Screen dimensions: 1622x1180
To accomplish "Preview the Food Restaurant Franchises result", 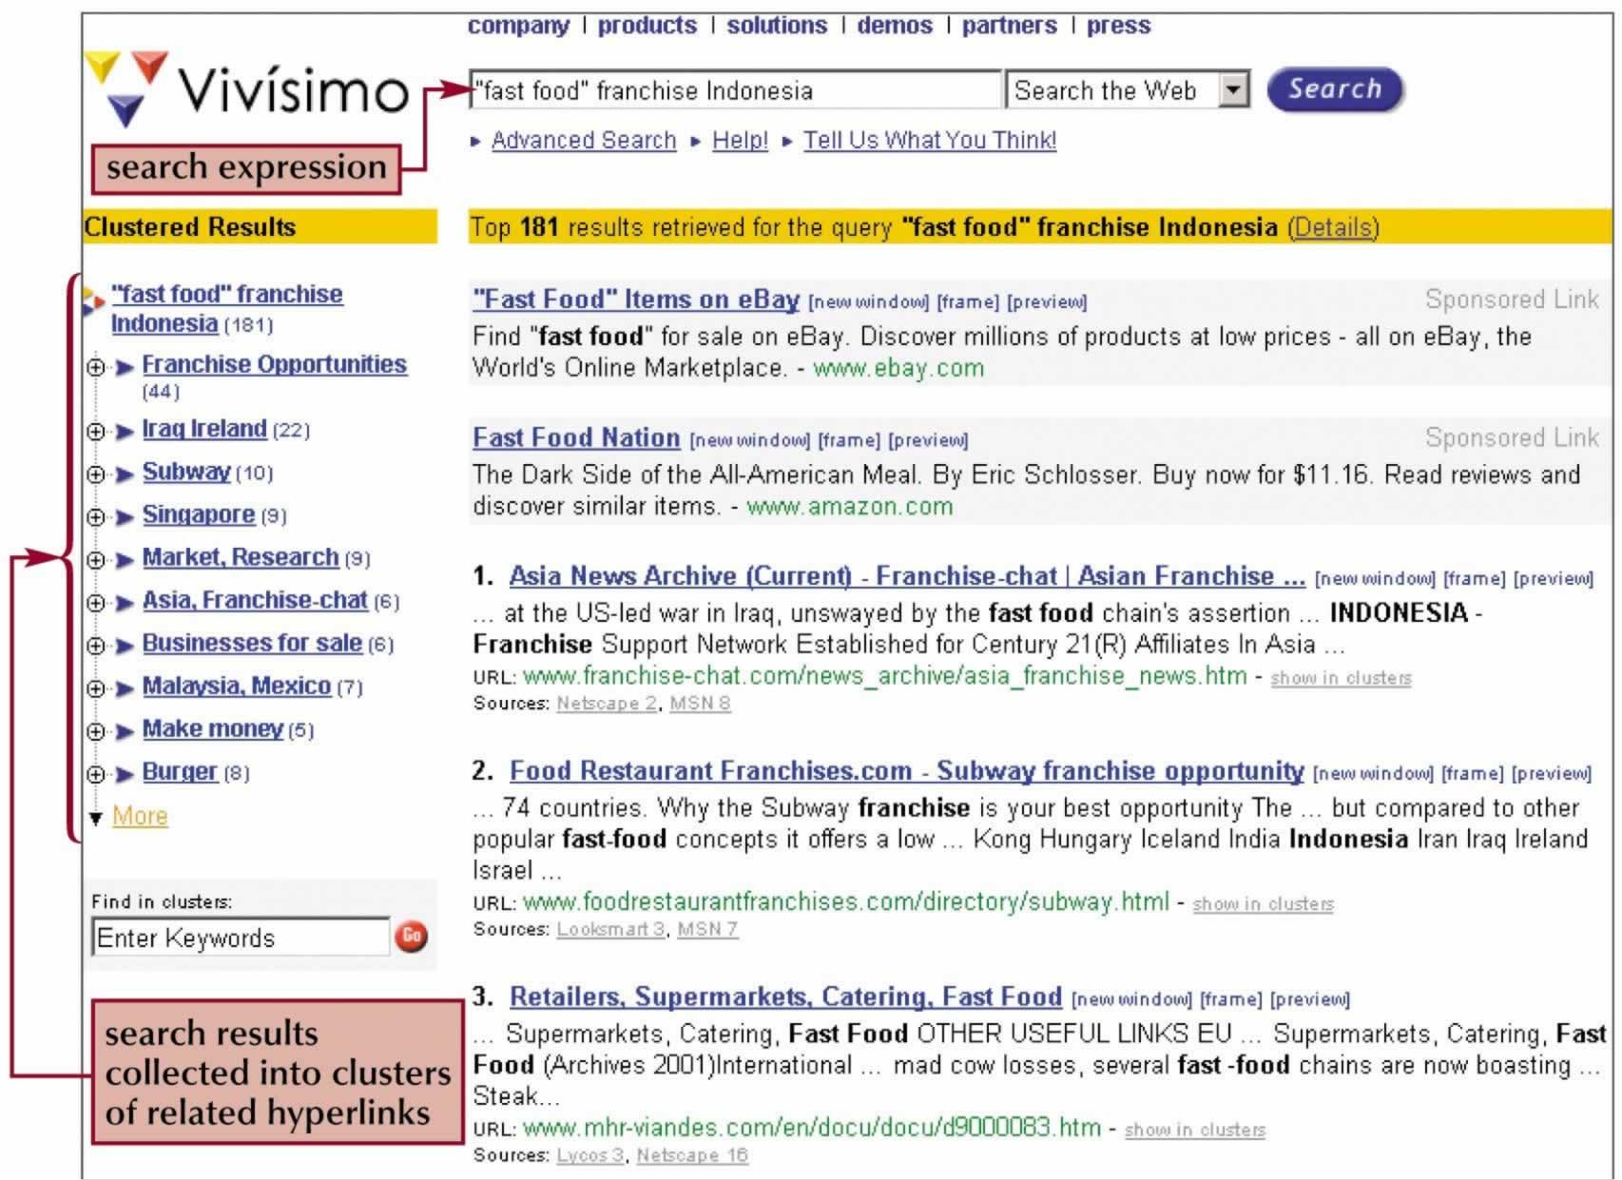I will (x=1552, y=774).
